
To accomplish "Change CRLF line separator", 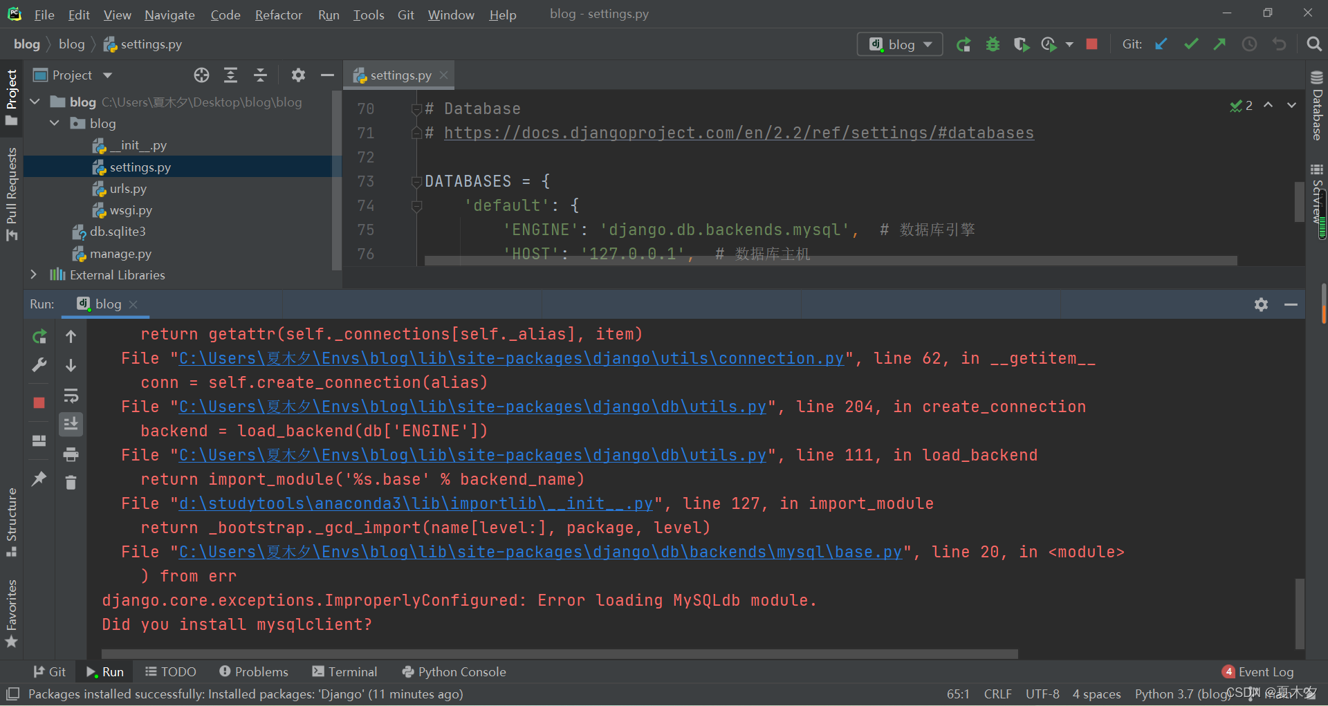I will [x=997, y=694].
